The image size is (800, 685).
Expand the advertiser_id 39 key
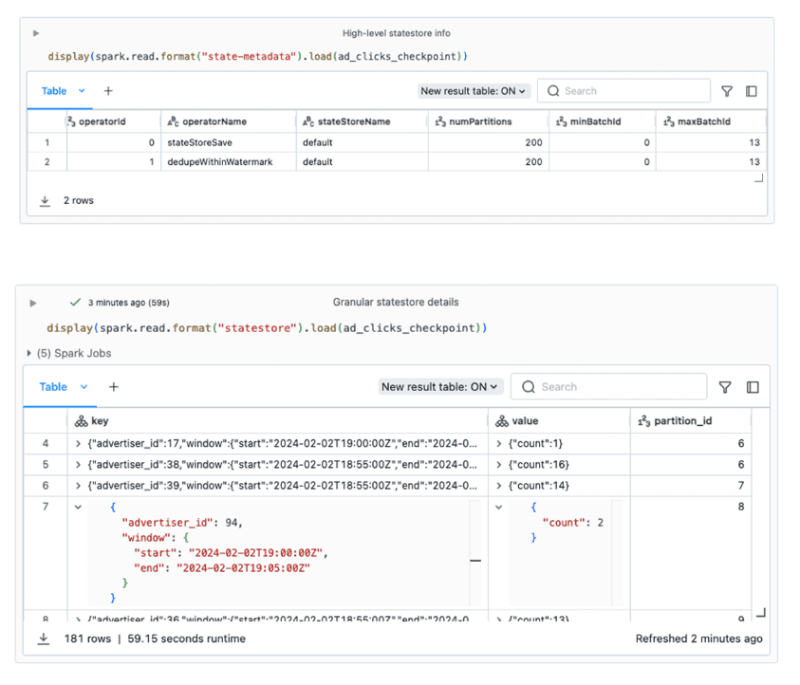tap(78, 486)
